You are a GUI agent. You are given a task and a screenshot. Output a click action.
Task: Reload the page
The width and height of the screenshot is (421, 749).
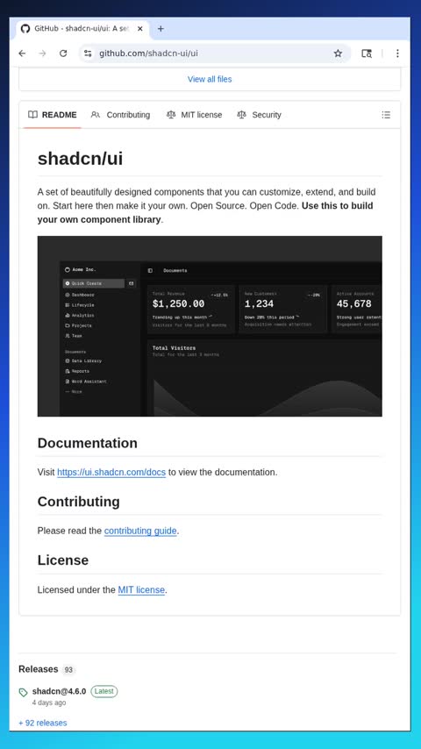[63, 53]
